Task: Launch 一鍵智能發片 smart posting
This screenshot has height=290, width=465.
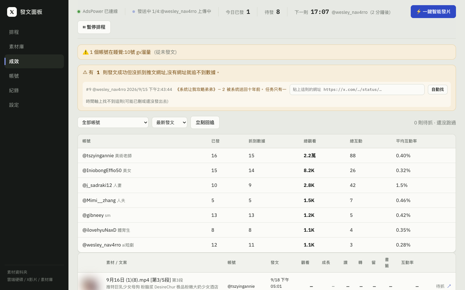Action: pyautogui.click(x=433, y=12)
